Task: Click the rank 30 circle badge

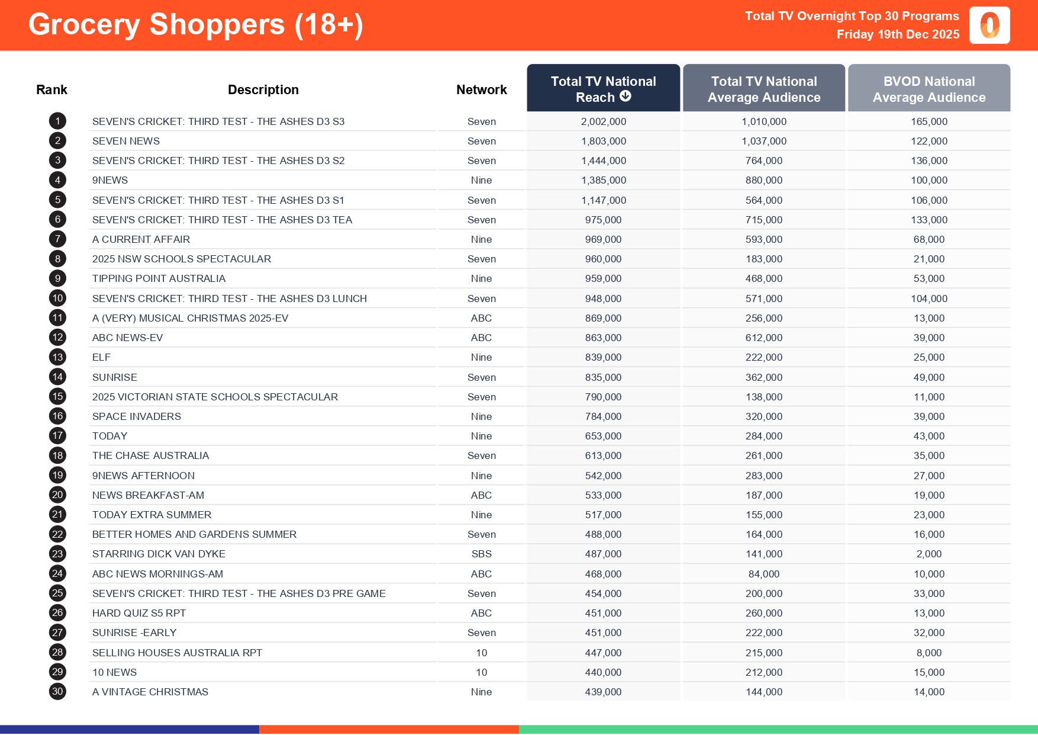Action: 57,692
